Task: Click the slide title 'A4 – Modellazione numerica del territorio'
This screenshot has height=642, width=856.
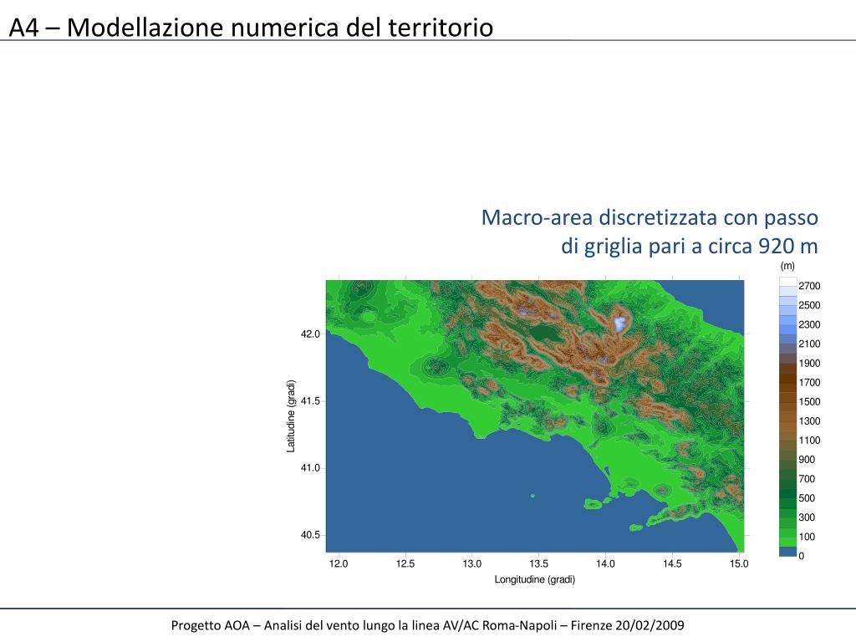Action: (x=251, y=28)
